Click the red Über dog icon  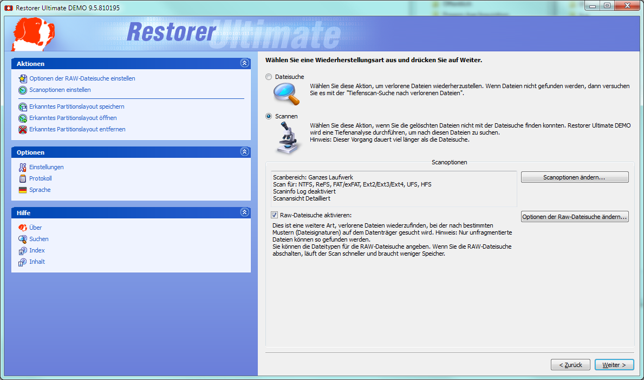[23, 228]
